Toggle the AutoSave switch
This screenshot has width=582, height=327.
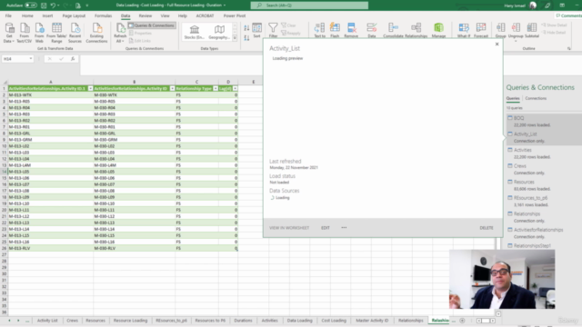(x=30, y=5)
